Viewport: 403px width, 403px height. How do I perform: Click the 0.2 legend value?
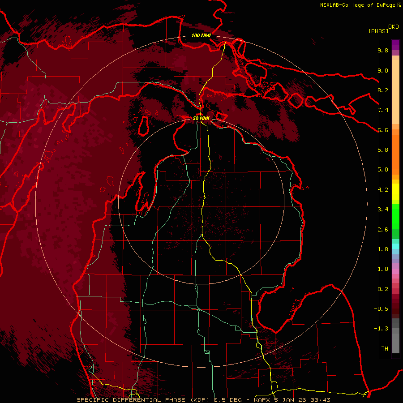tap(383, 289)
